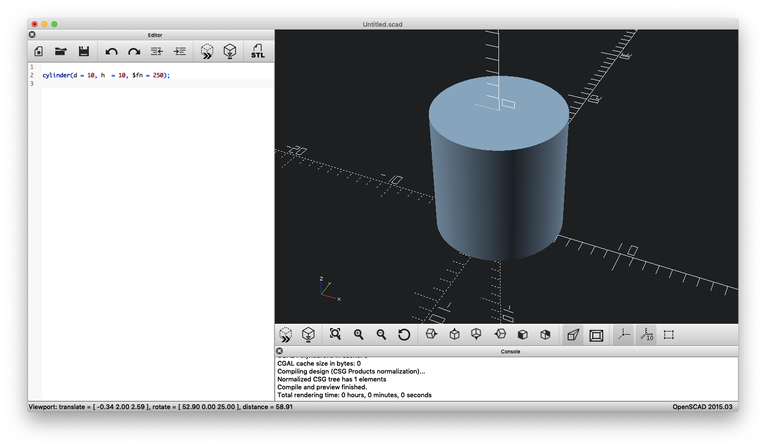Switch to the Top view orientation
Image resolution: width=766 pixels, height=448 pixels.
click(x=455, y=335)
